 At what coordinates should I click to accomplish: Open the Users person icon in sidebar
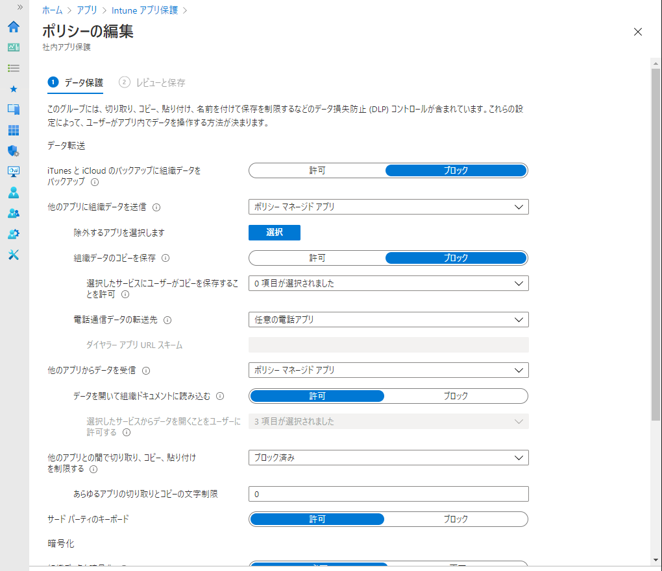pyautogui.click(x=14, y=192)
